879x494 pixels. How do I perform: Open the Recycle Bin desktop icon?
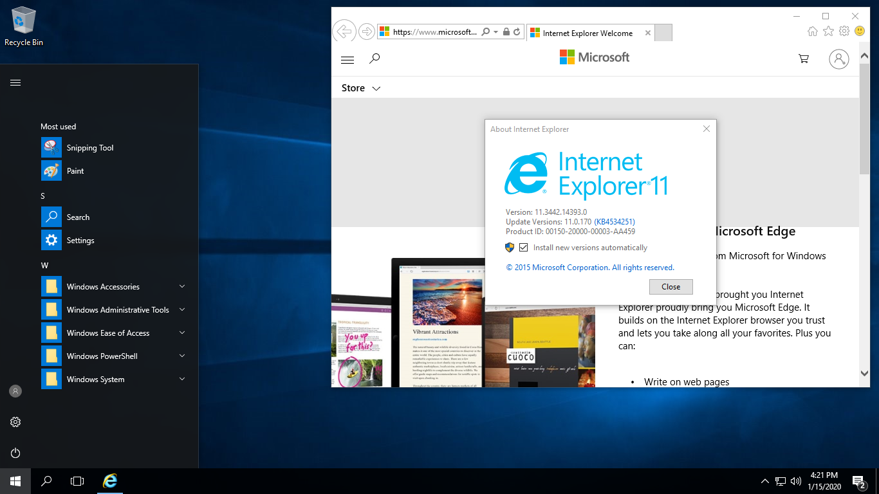[x=24, y=27]
